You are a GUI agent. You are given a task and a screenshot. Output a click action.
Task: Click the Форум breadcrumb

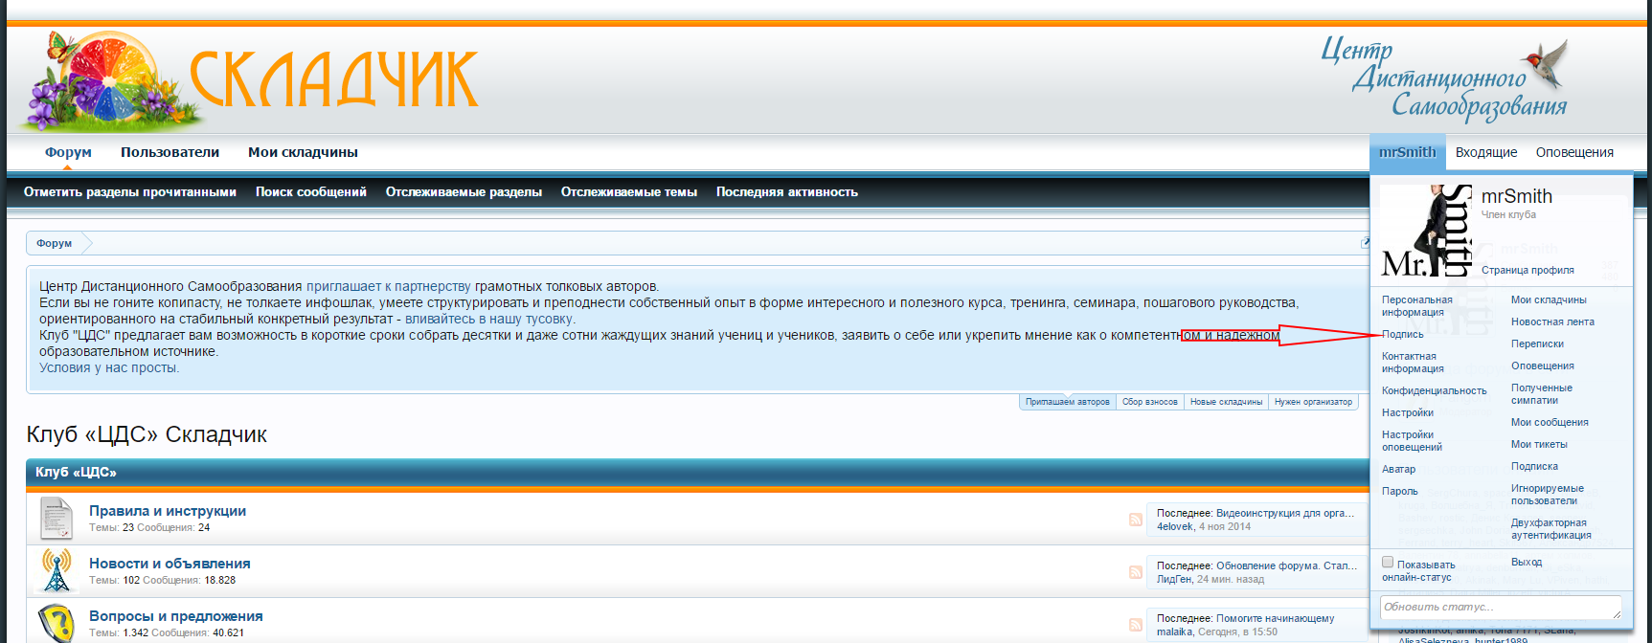(x=55, y=243)
